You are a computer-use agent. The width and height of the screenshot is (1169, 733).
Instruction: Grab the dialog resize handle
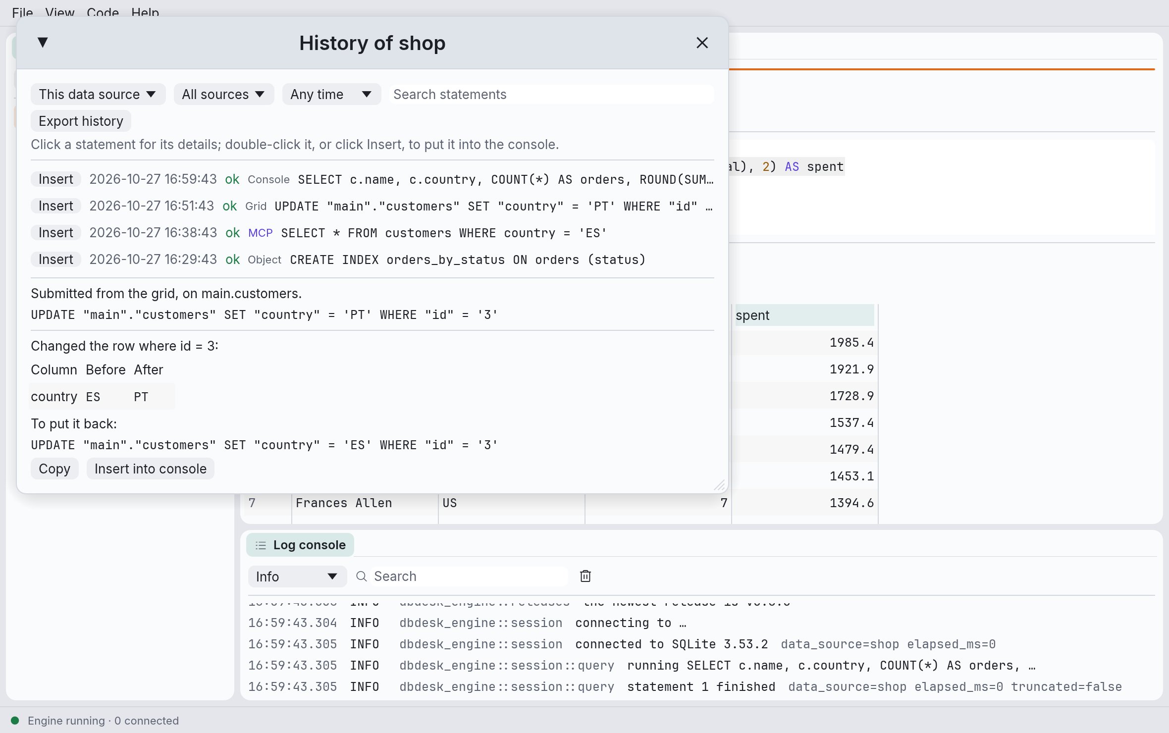coord(720,485)
